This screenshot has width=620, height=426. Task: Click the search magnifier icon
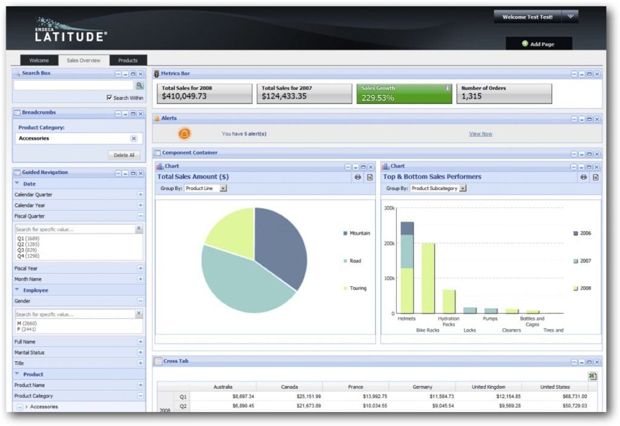point(140,86)
